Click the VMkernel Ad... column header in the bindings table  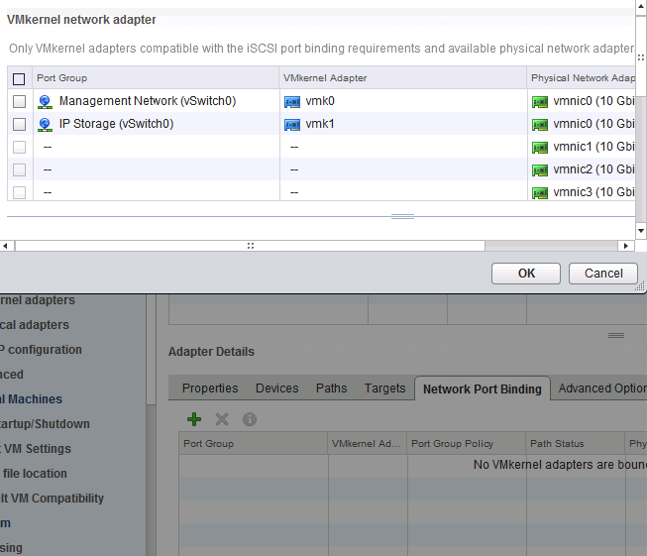click(368, 444)
